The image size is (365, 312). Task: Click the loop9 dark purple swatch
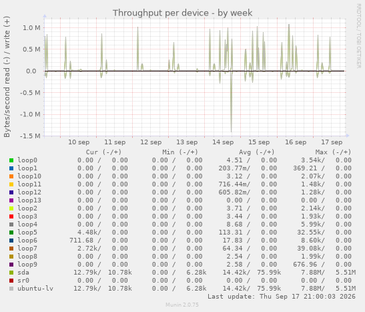(11, 265)
